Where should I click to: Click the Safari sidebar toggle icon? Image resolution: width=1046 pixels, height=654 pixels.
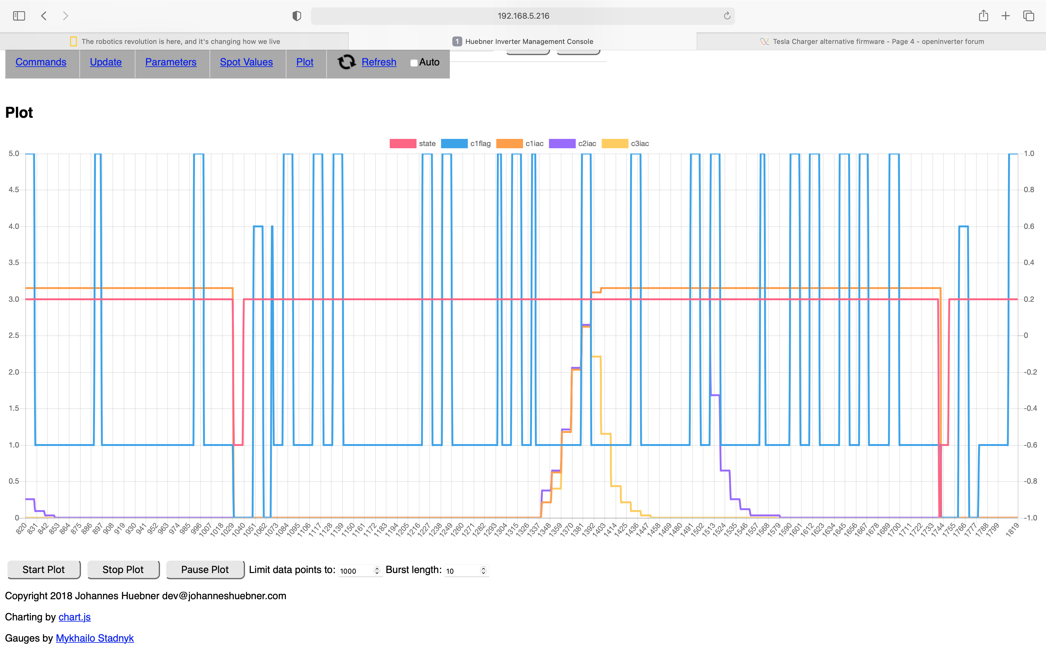click(x=19, y=16)
